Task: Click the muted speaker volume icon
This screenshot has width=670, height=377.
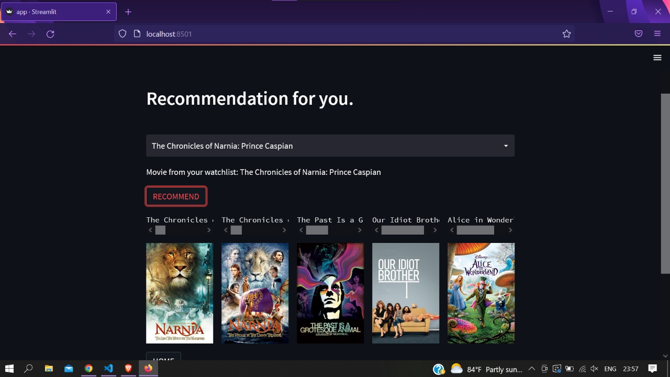Action: point(595,369)
